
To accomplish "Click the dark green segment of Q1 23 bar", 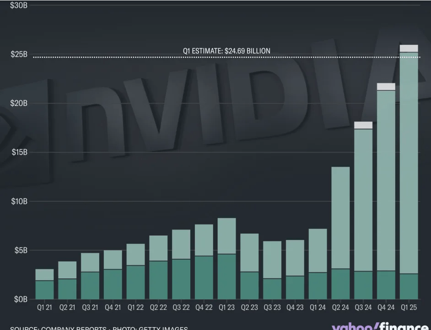I will (226, 277).
